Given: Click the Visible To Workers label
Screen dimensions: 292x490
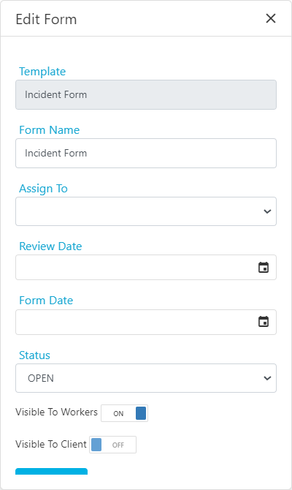Looking at the screenshot, I should 56,412.
